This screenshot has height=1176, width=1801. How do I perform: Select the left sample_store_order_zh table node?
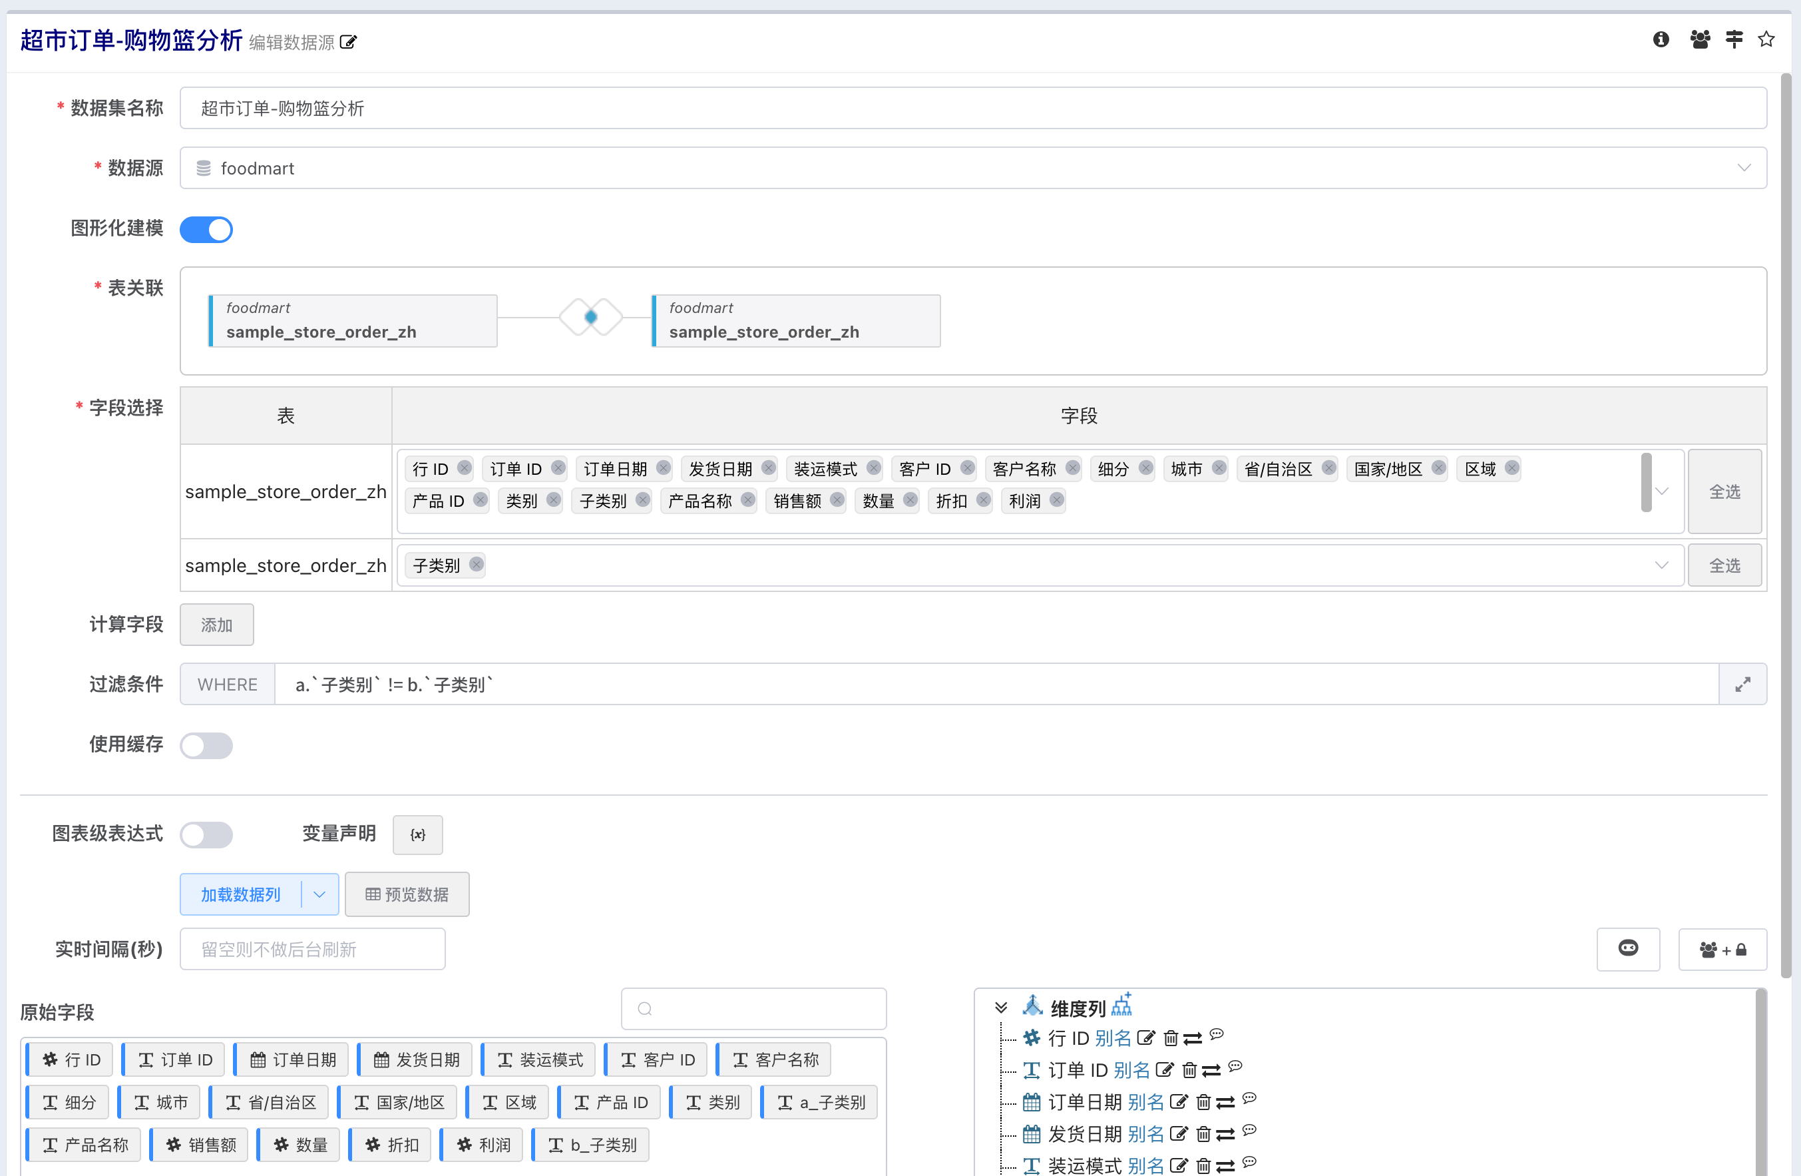pos(353,320)
